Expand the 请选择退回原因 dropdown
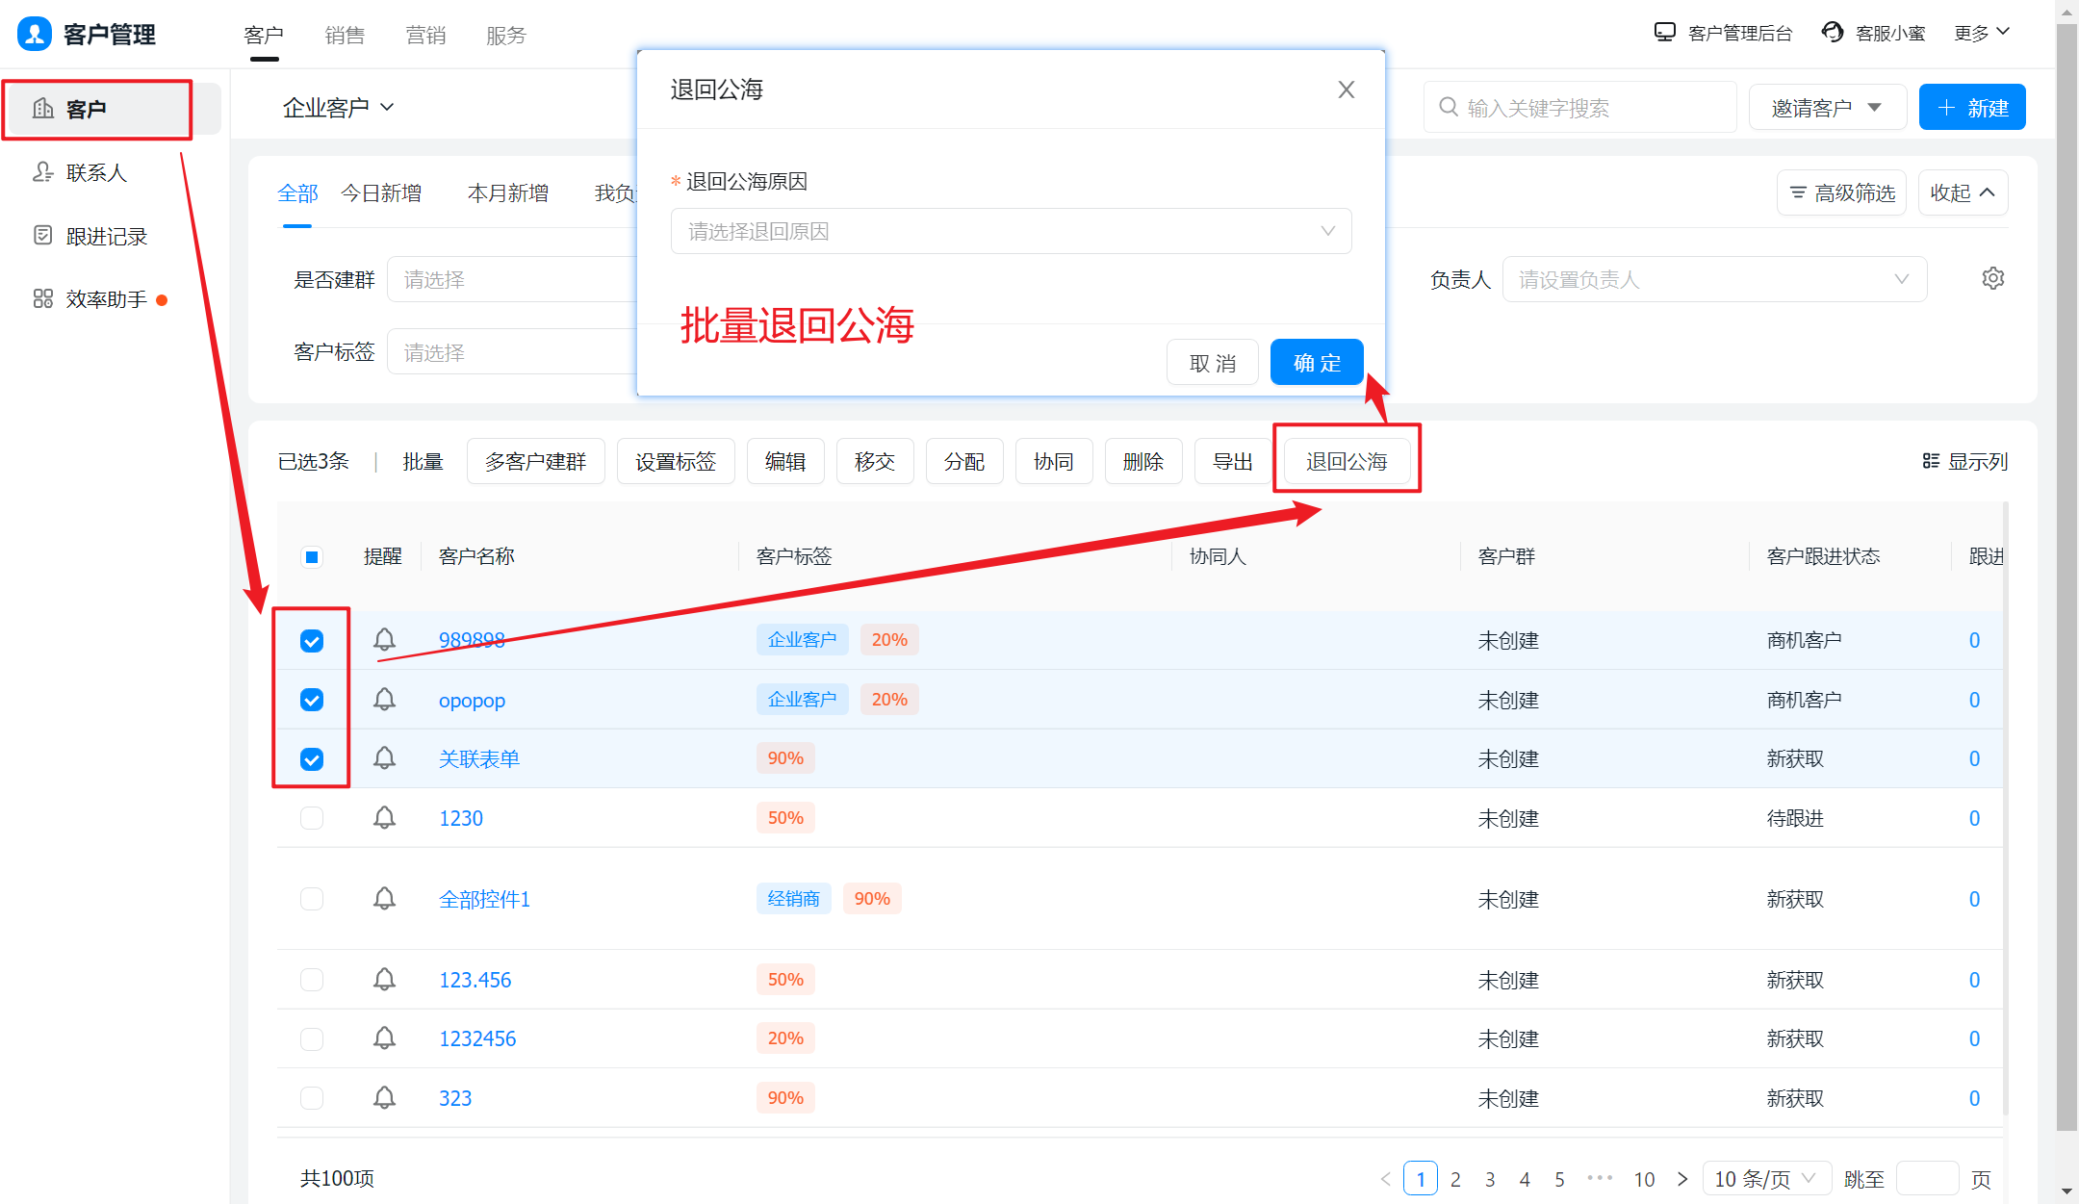 click(x=1011, y=231)
